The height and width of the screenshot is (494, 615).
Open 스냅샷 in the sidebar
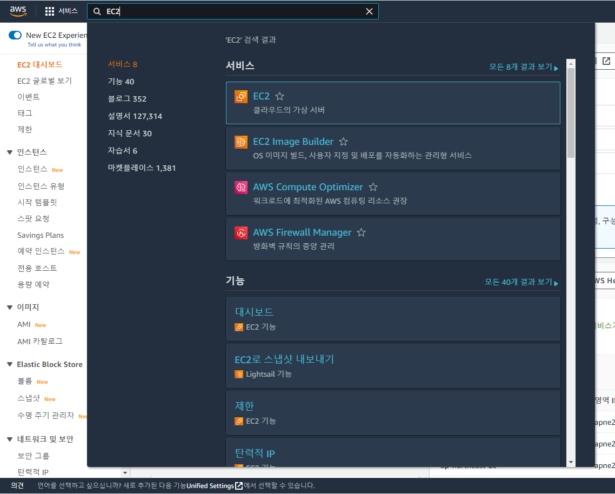point(29,399)
